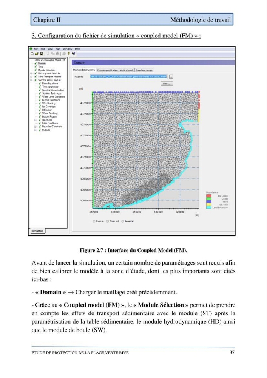Image resolution: width=267 pixels, height=378 pixels.
Task: Click the green Ouest legend swatch
Action: pyautogui.click(x=209, y=199)
